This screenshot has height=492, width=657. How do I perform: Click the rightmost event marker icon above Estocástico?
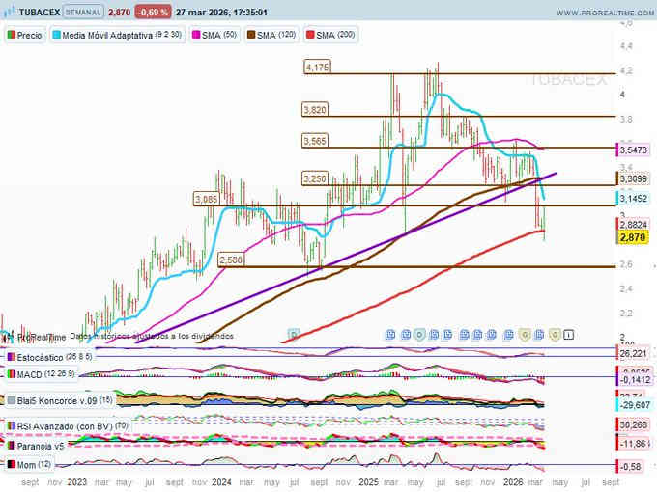pyautogui.click(x=569, y=335)
